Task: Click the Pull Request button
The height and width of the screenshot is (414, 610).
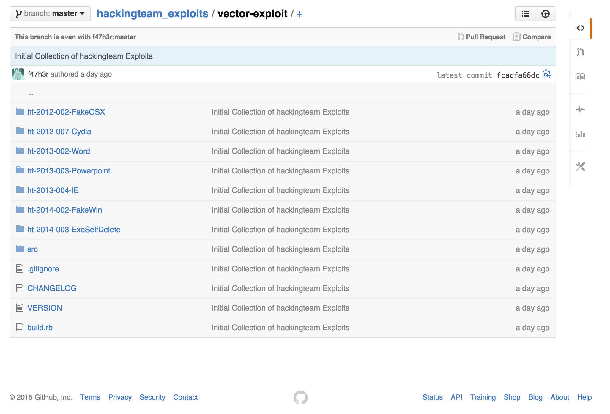Action: pyautogui.click(x=482, y=37)
